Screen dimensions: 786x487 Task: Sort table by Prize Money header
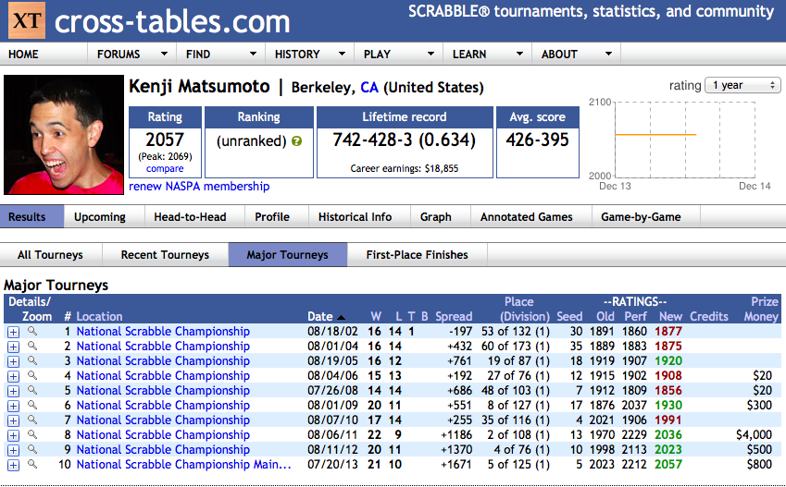[x=761, y=309]
